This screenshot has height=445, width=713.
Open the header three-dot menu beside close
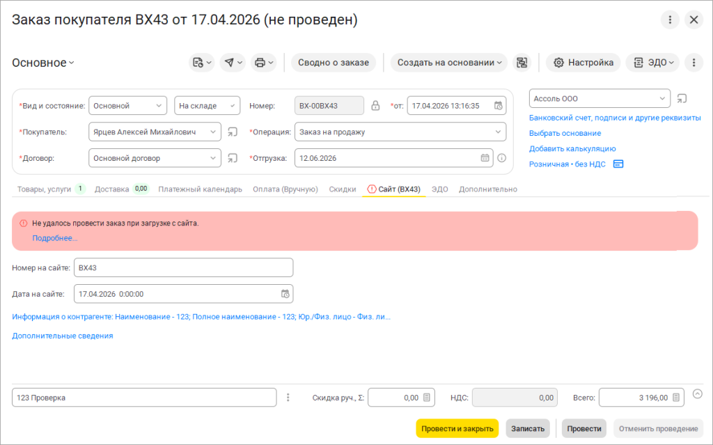[670, 20]
